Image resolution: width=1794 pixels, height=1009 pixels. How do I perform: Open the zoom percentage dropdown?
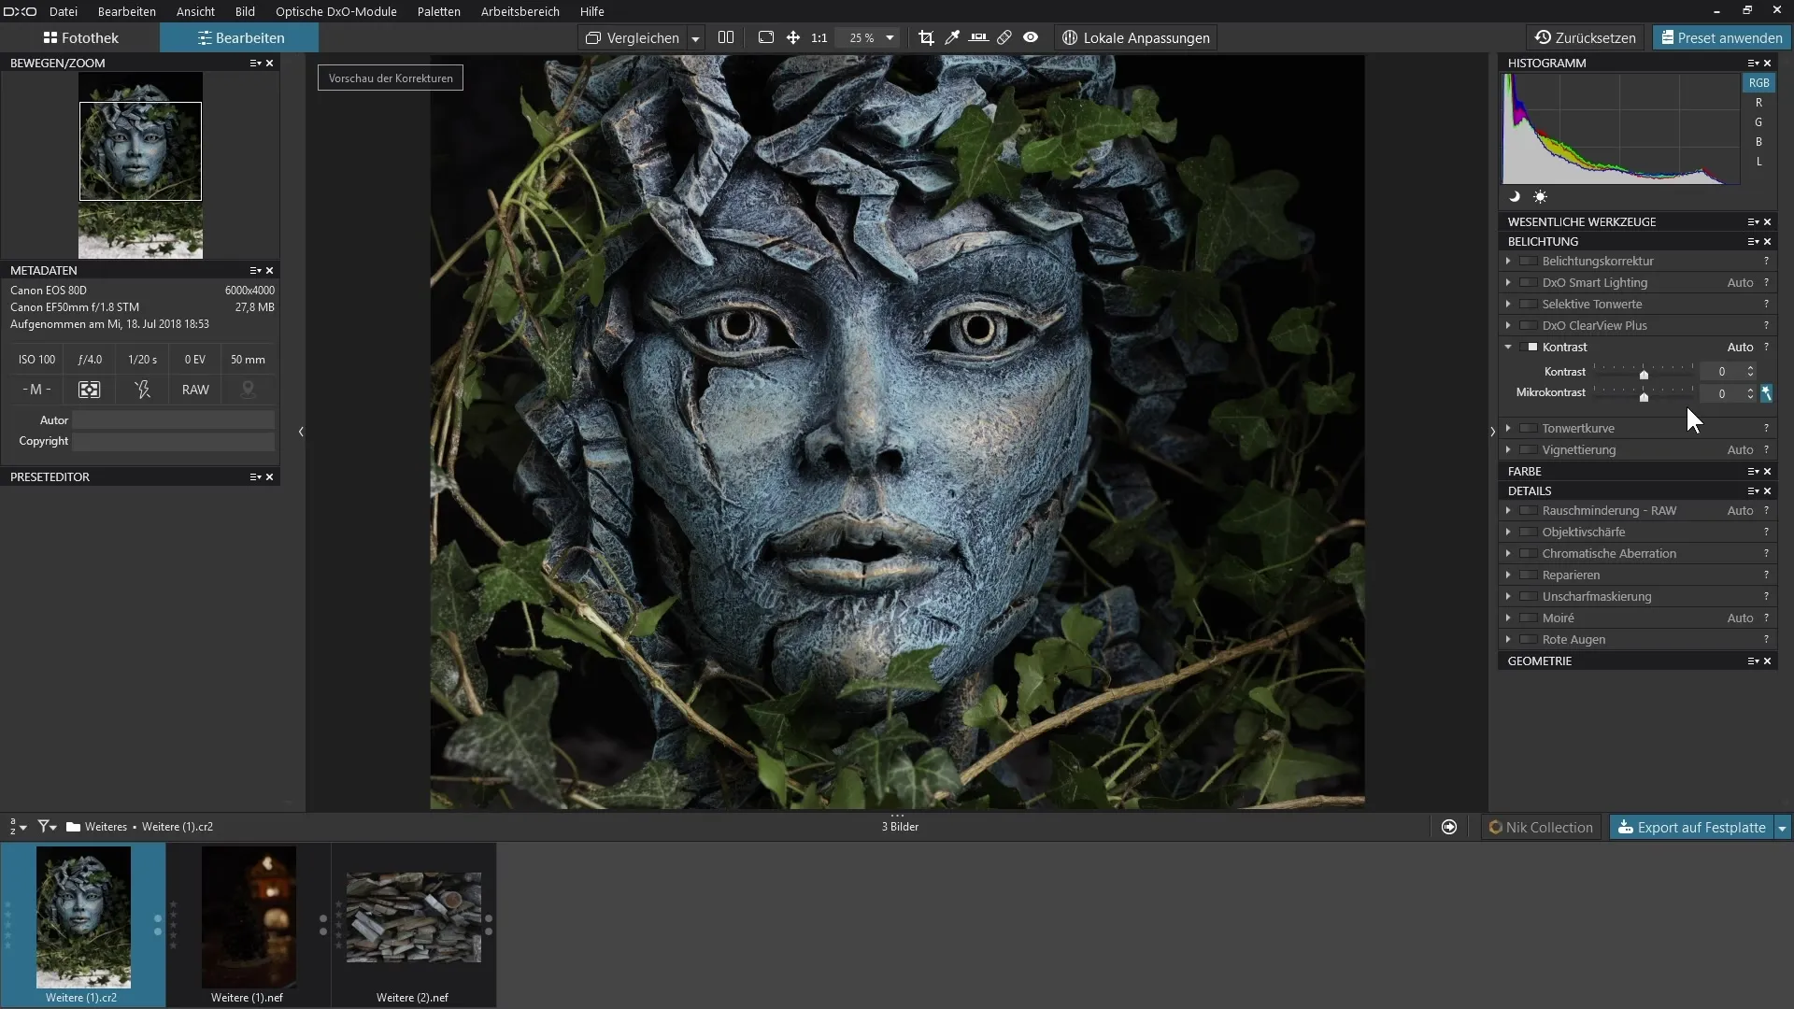890,38
